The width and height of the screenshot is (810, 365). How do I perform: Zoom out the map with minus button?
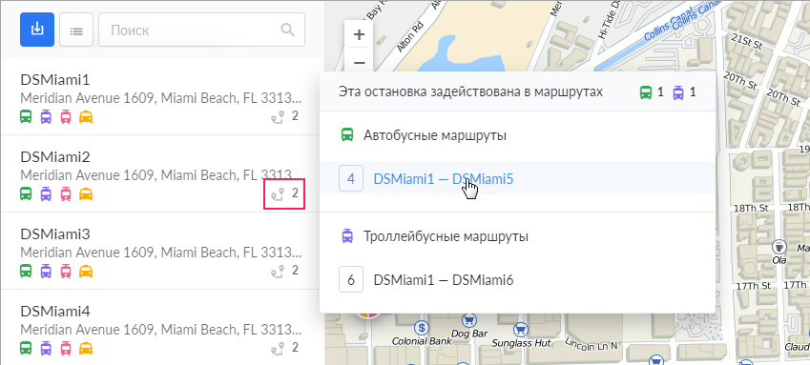[359, 63]
